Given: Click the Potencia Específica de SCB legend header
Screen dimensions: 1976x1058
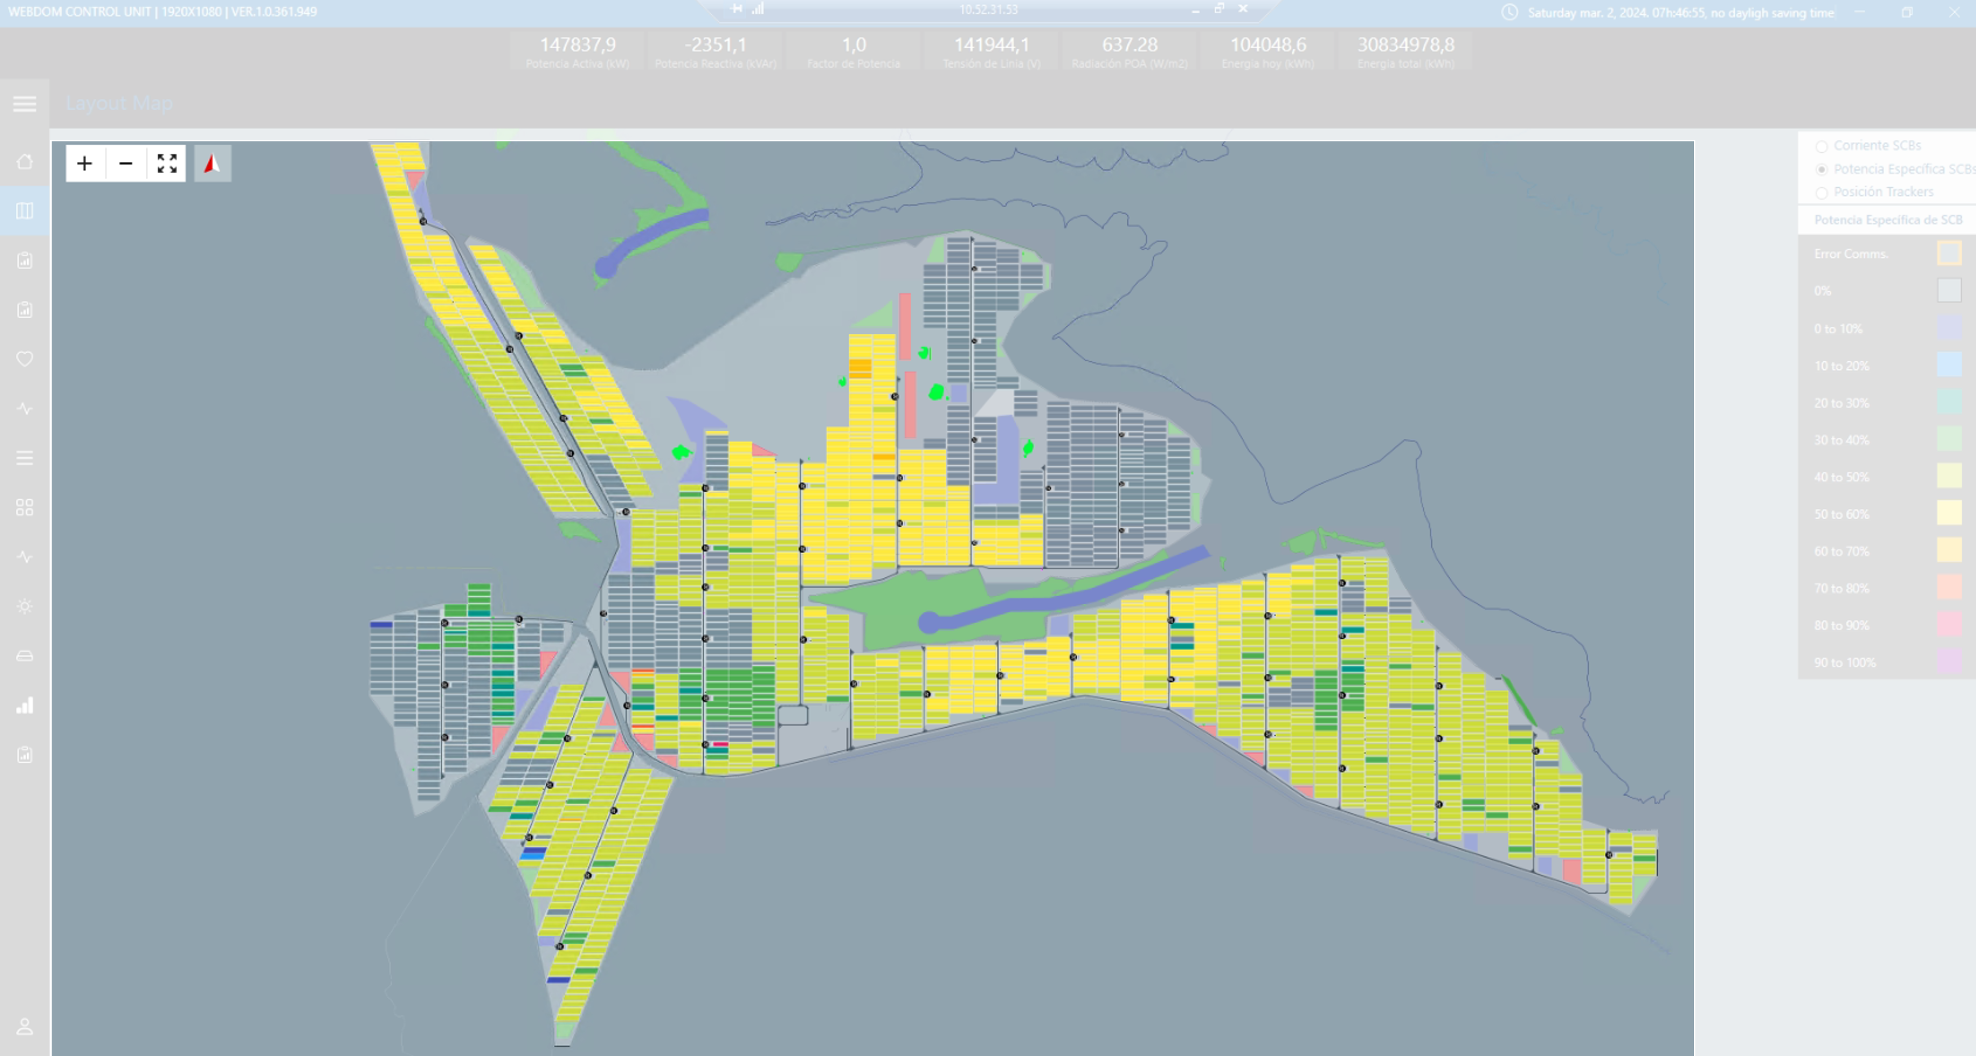Looking at the screenshot, I should point(1888,220).
